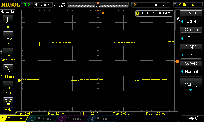The width and height of the screenshot is (204, 122).
Task: Select the Period measurement icon
Action: click(x=8, y=20)
